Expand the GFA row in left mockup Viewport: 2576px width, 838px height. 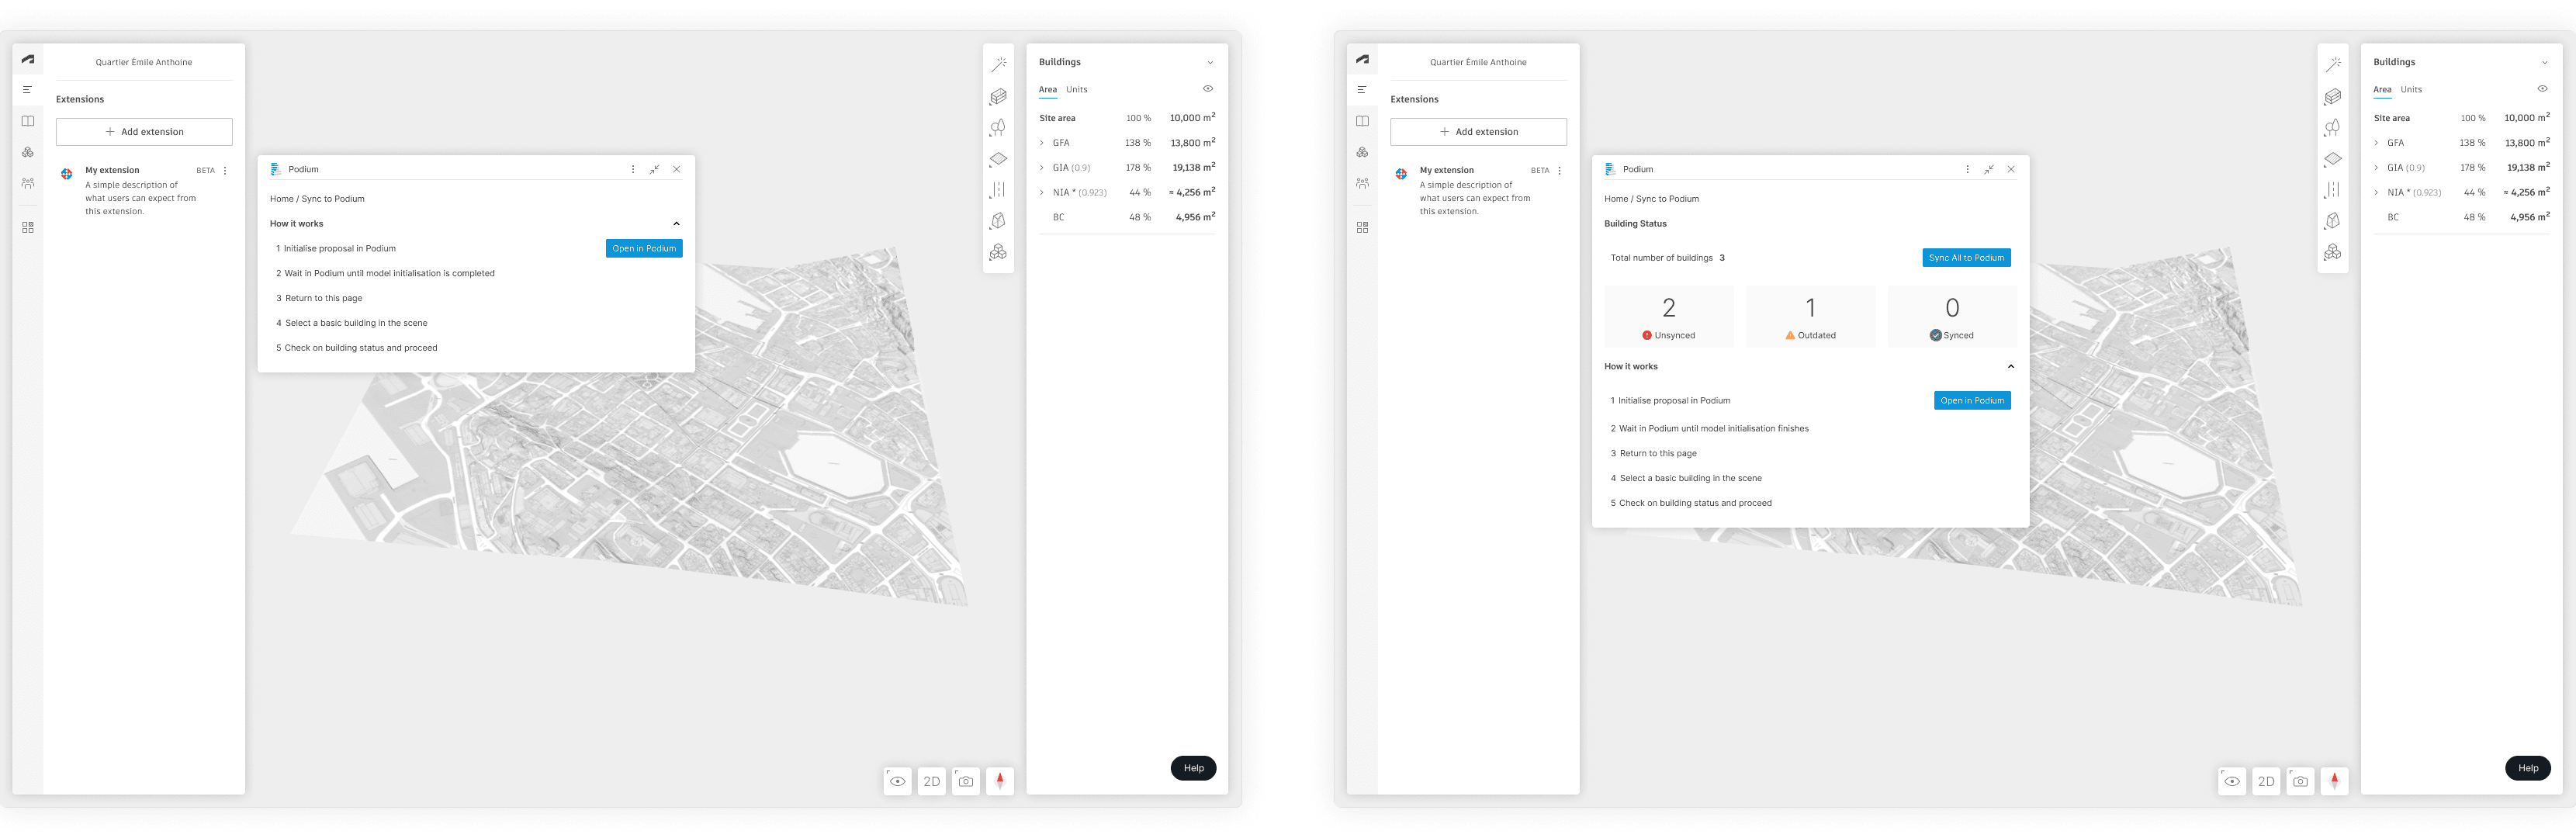pos(1041,143)
